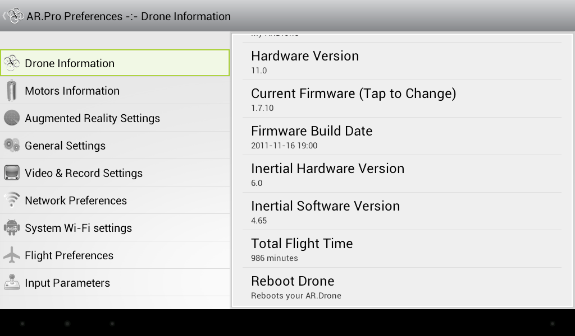Click the 'AR.Pro Preferences -:- Drone Information' title
The image size is (575, 336).
pos(129,16)
